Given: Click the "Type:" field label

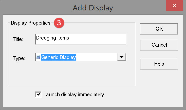Looking at the screenshot, I should tap(19, 58).
